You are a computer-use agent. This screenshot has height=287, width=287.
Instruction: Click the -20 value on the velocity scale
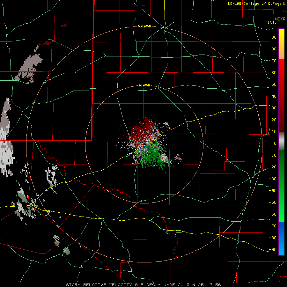tap(273, 167)
